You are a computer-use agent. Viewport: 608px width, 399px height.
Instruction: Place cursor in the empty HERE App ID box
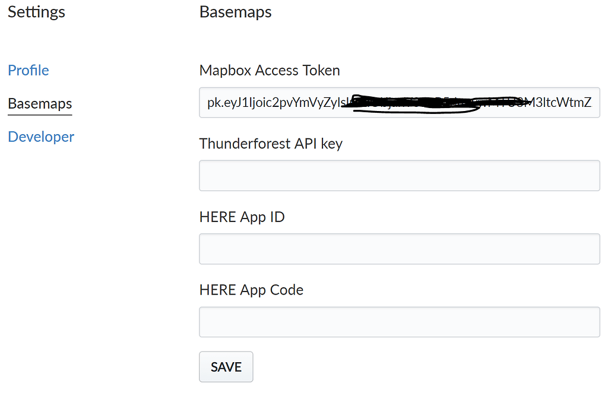coord(399,249)
